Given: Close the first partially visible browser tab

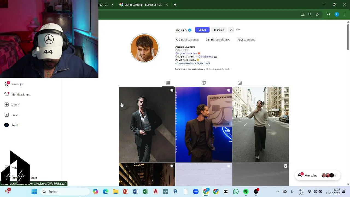Looking at the screenshot, I should point(112,5).
